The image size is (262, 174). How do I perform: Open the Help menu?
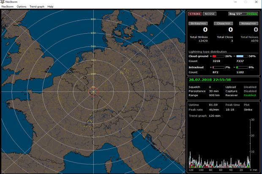point(50,6)
